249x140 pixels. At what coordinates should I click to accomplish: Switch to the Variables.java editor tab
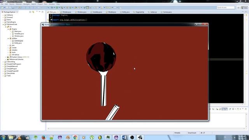(x=97, y=12)
